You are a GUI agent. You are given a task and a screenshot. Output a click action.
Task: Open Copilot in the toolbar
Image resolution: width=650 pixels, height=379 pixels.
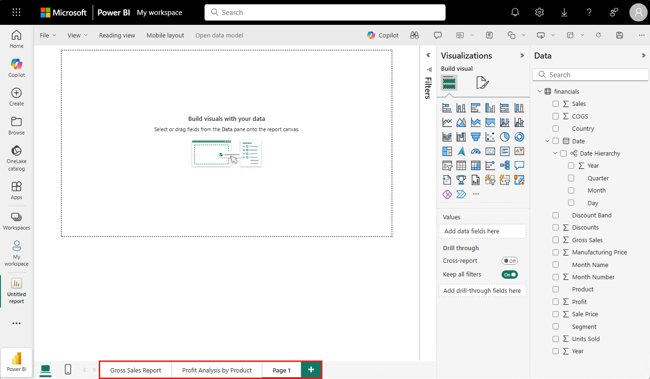(383, 35)
